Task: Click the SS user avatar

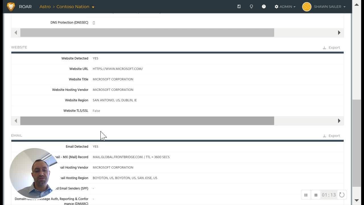Action: click(307, 7)
